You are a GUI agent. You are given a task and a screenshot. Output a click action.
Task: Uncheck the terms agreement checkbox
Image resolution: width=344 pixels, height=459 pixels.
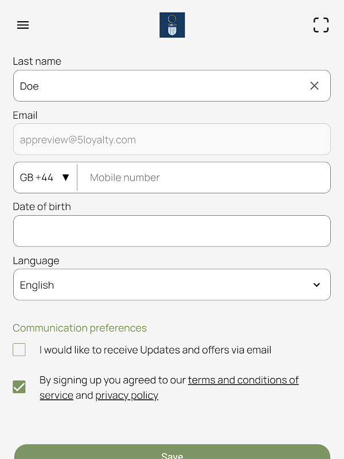click(19, 387)
